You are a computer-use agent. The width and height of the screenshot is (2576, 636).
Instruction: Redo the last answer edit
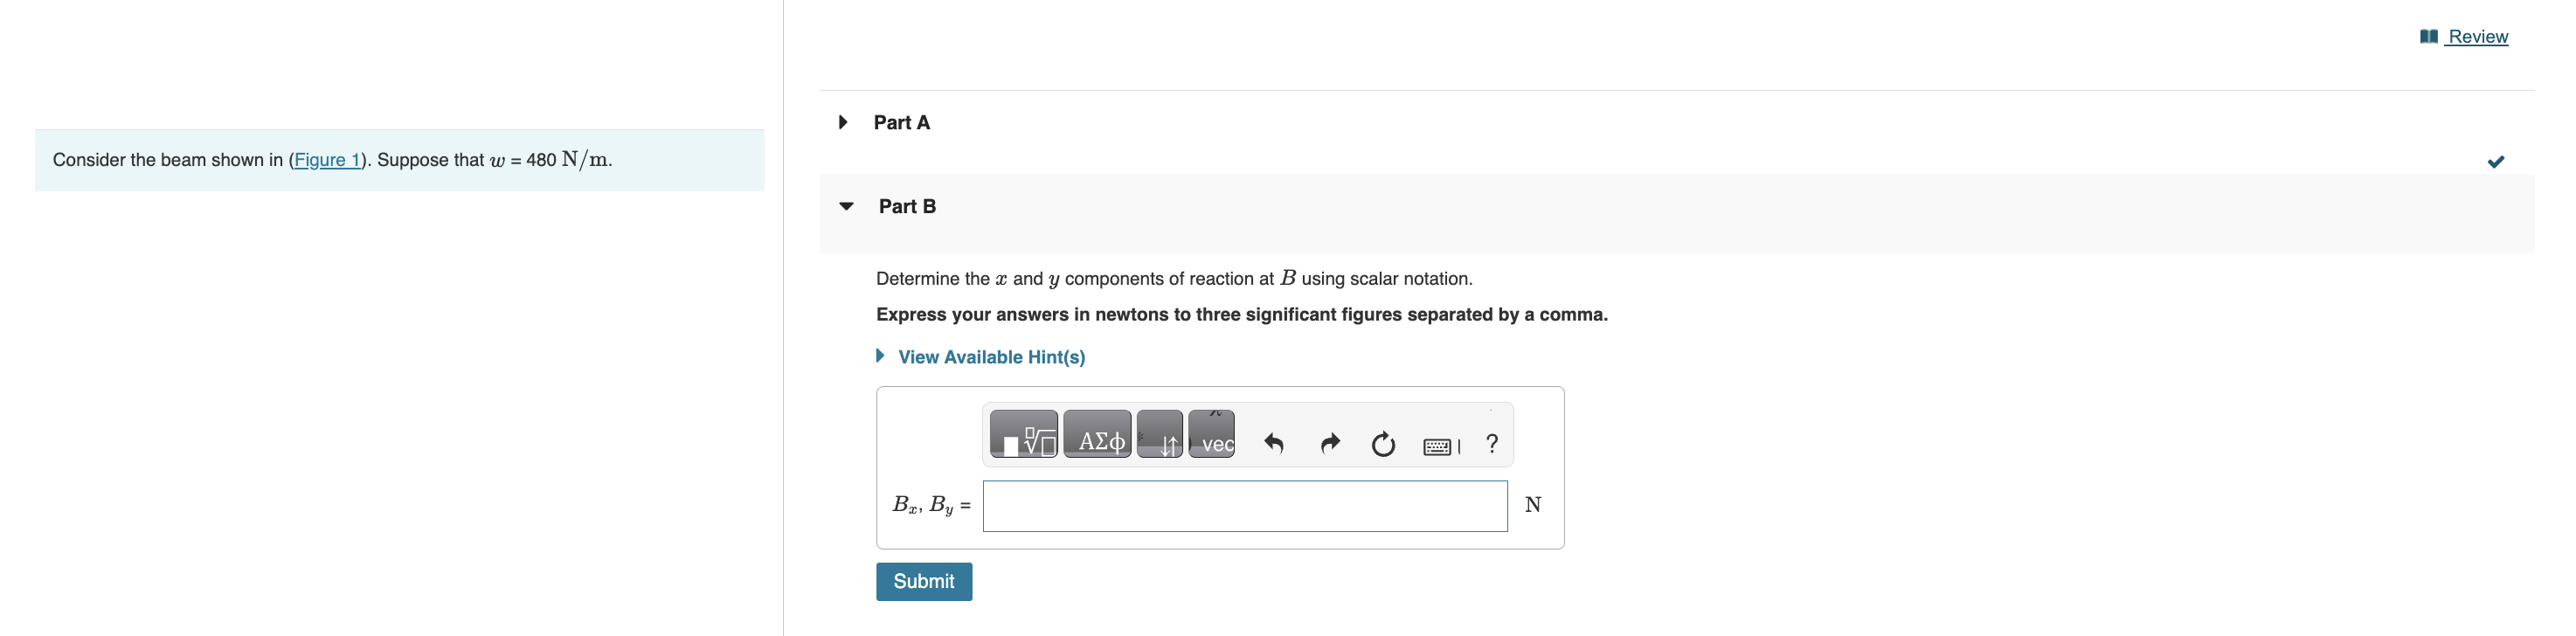[x=1329, y=443]
